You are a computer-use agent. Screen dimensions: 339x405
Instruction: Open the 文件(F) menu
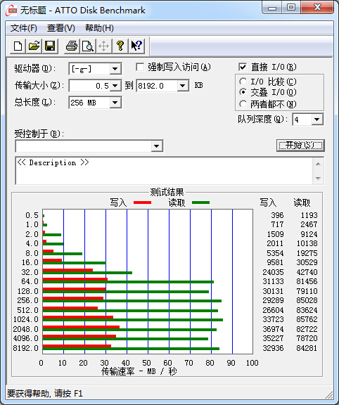(x=23, y=28)
